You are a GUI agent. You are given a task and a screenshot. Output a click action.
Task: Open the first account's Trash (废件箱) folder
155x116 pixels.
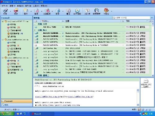(x=11, y=37)
